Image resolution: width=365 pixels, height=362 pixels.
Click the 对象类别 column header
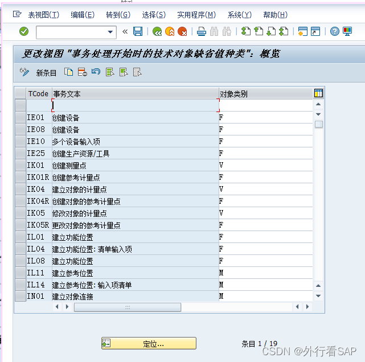265,93
